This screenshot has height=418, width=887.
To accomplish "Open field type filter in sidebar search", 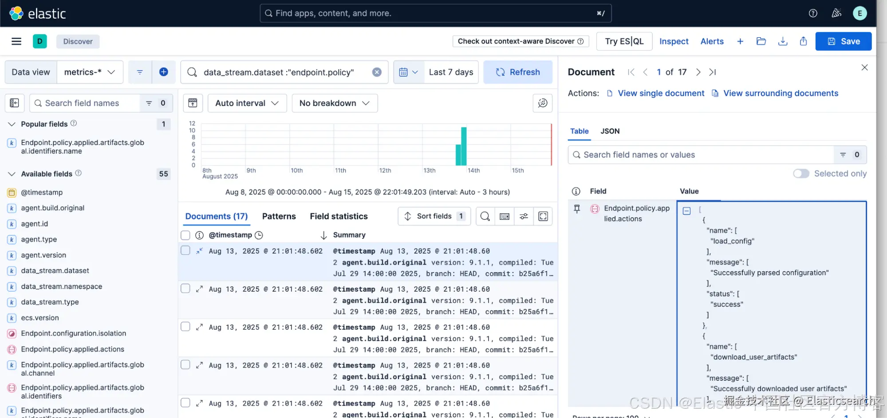I will [156, 103].
